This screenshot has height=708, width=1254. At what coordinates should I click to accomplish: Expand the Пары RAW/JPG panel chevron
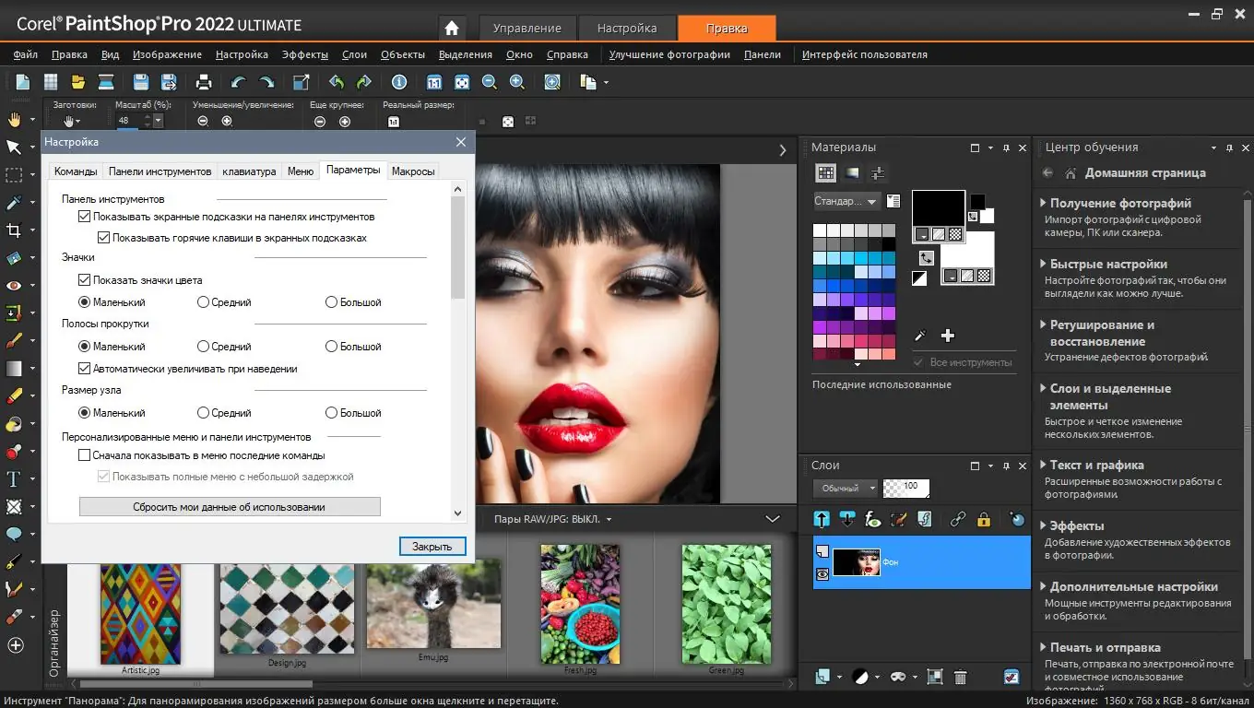click(775, 518)
